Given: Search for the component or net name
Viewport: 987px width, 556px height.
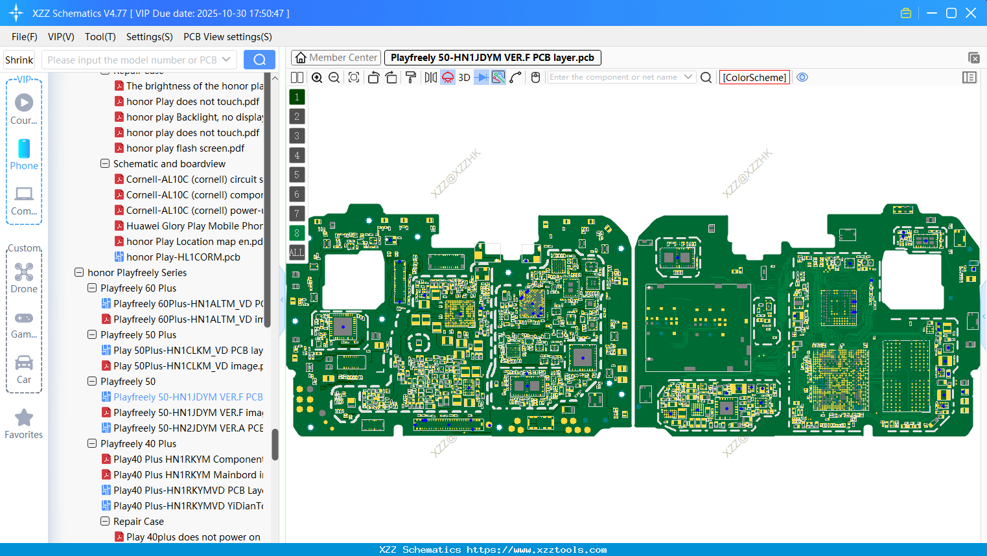Looking at the screenshot, I should 706,77.
